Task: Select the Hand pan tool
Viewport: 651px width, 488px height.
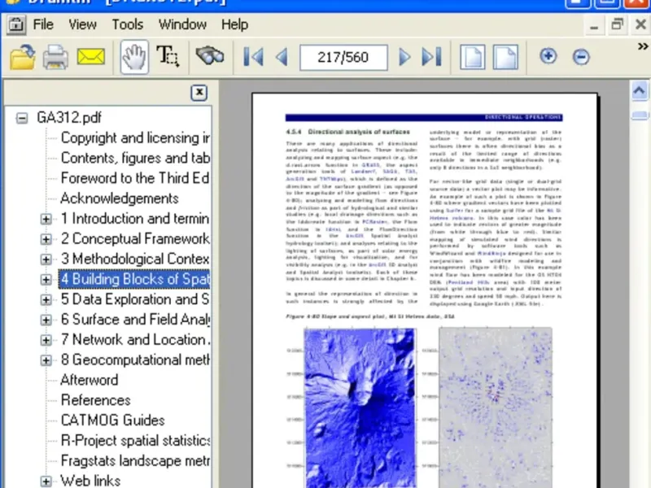Action: click(x=134, y=57)
